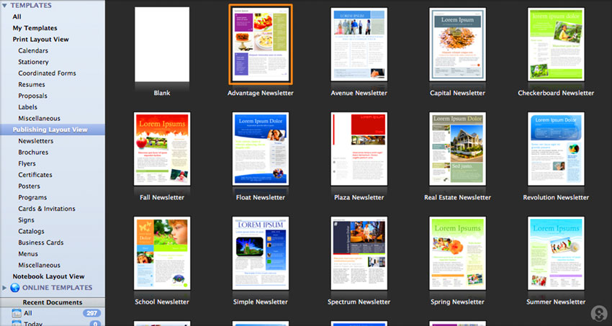
Task: Open the Notebook Layout View category
Action: tap(48, 276)
